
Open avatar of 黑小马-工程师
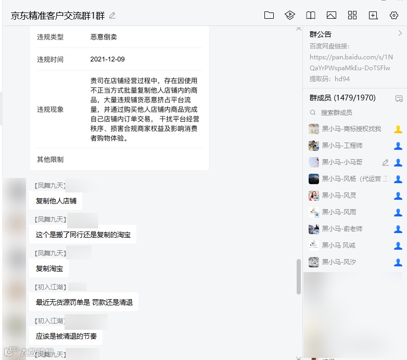(x=313, y=146)
